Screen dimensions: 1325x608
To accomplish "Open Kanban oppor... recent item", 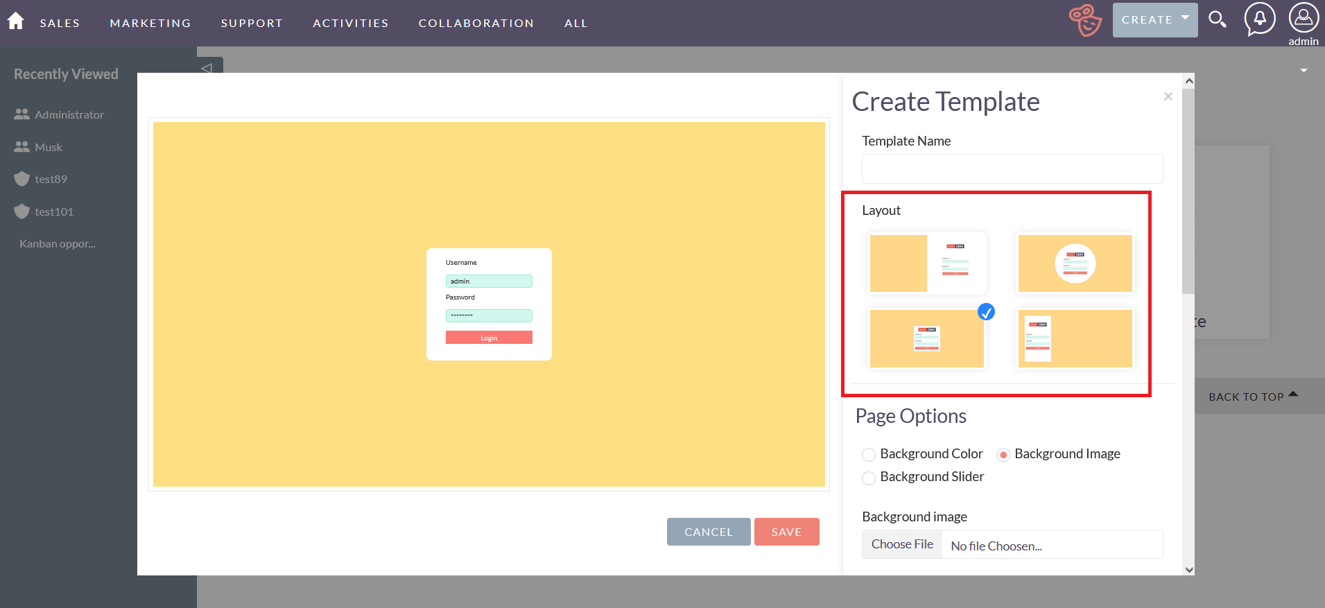I will [58, 244].
